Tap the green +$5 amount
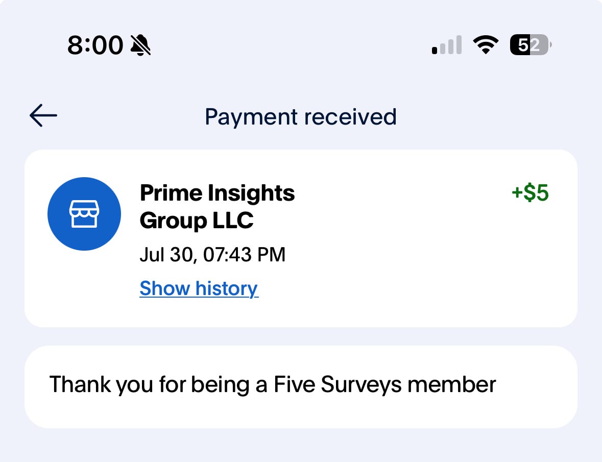 click(x=529, y=194)
